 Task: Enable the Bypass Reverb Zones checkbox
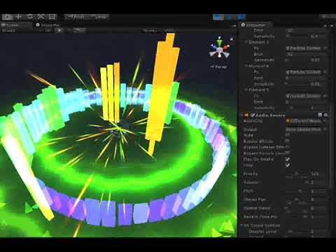coord(288,153)
